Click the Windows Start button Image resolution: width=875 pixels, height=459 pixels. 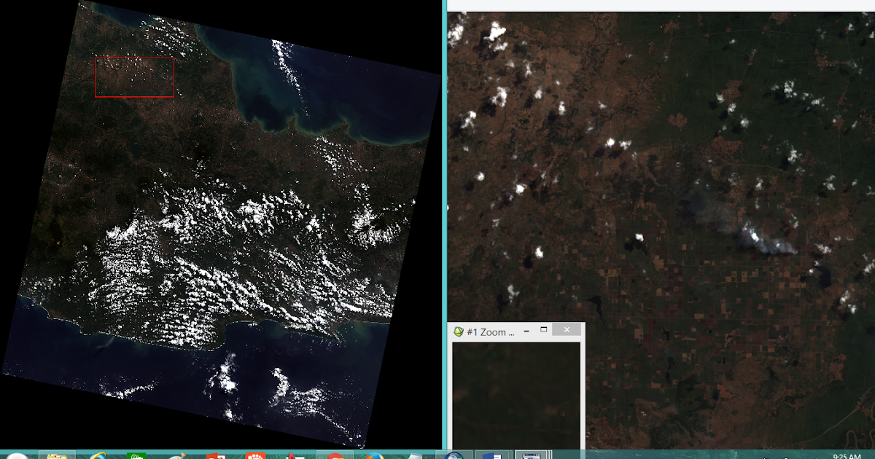coord(16,454)
